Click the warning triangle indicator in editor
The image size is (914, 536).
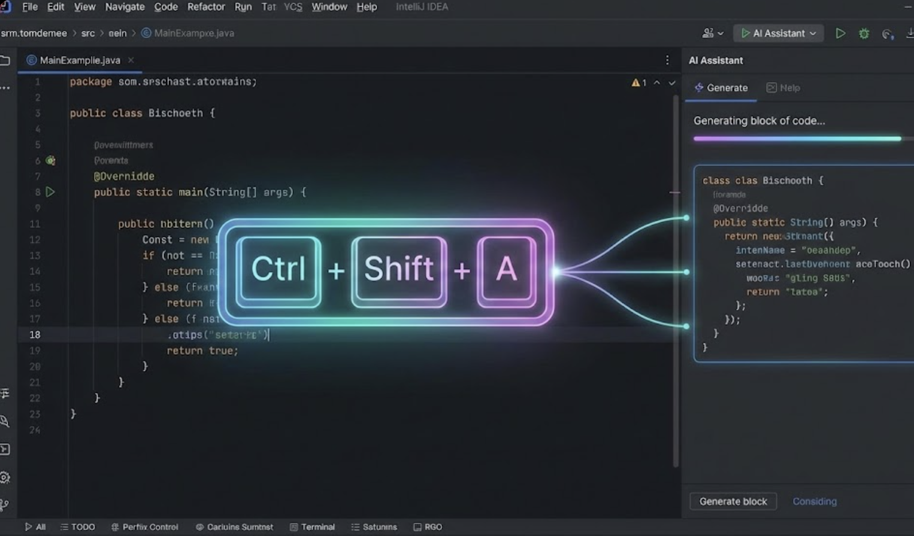pos(635,83)
